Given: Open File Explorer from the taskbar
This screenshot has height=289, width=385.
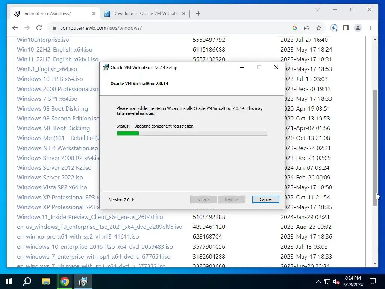Looking at the screenshot, I should click(46, 281).
